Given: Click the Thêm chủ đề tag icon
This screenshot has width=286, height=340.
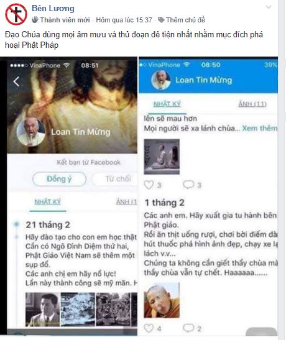Looking at the screenshot, I should [161, 20].
